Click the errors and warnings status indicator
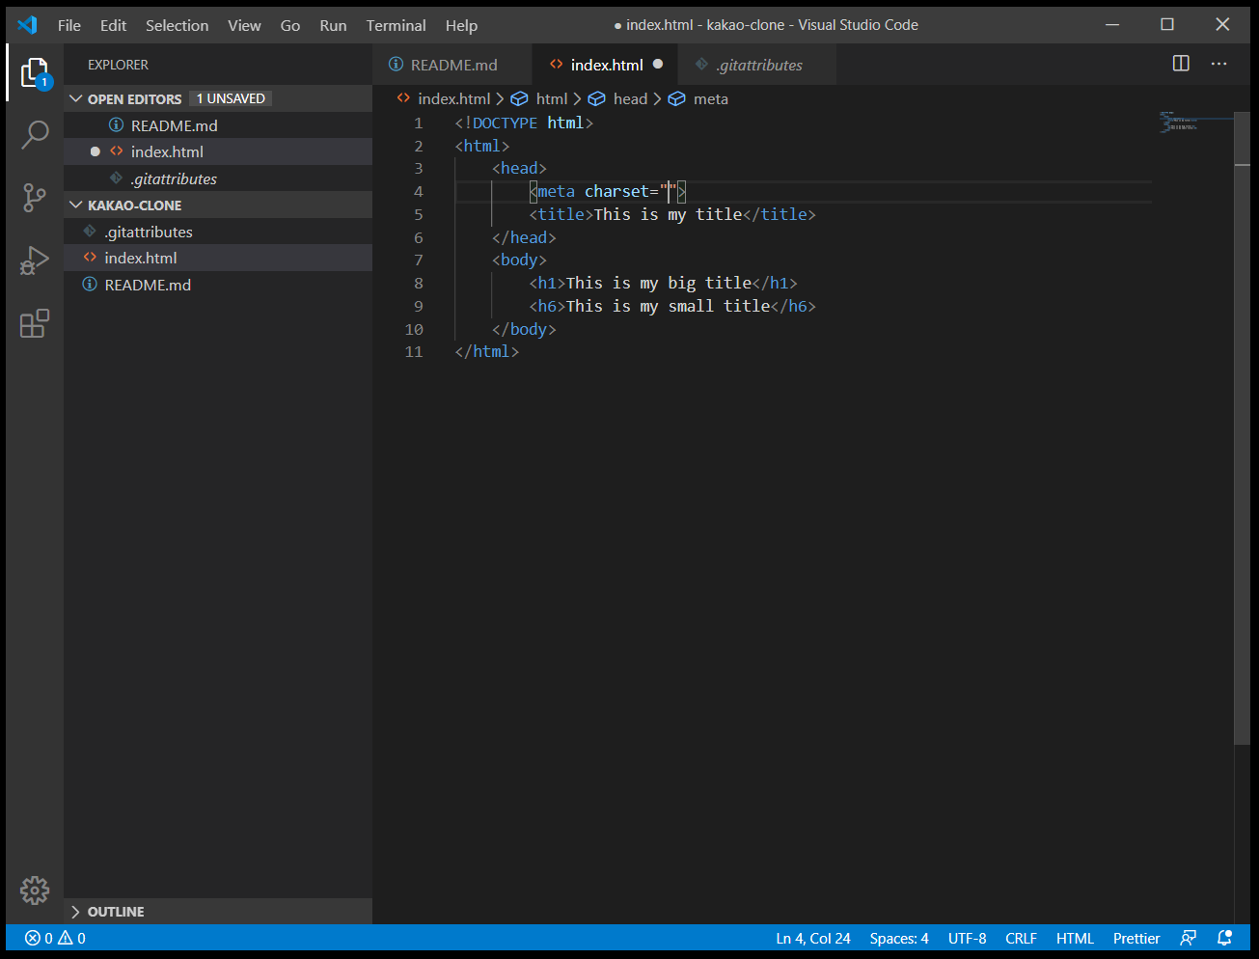Image resolution: width=1259 pixels, height=959 pixels. [55, 938]
